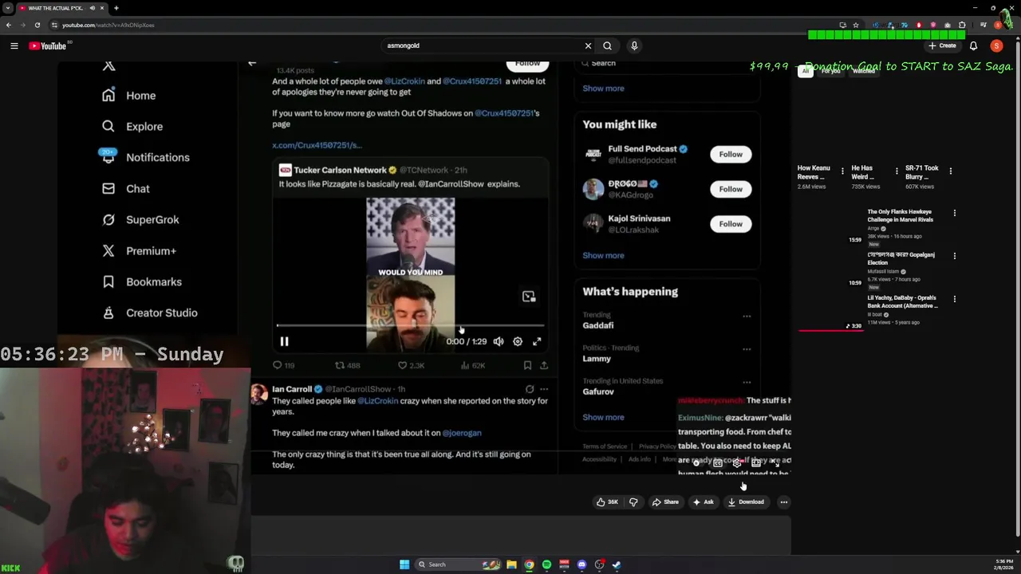The image size is (1021, 574).
Task: Dislike the video with thumbs down
Action: click(x=633, y=502)
